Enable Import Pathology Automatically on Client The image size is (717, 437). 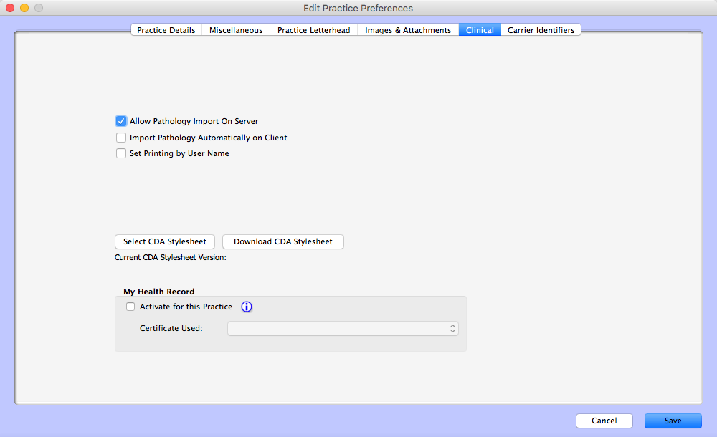[x=120, y=137]
